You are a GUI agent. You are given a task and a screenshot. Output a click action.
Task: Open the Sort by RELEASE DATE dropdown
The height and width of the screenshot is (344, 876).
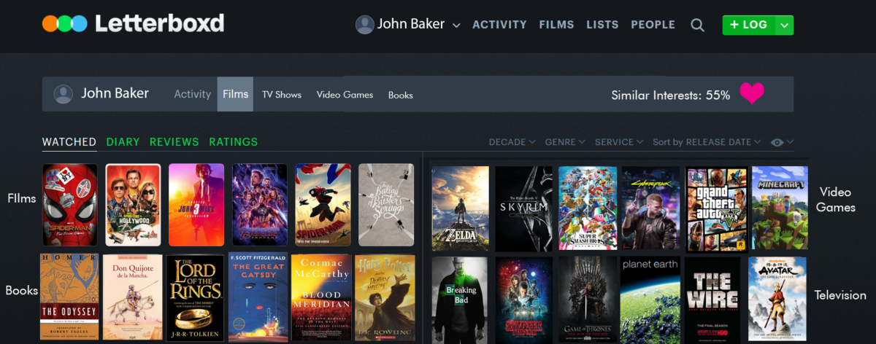click(x=707, y=142)
